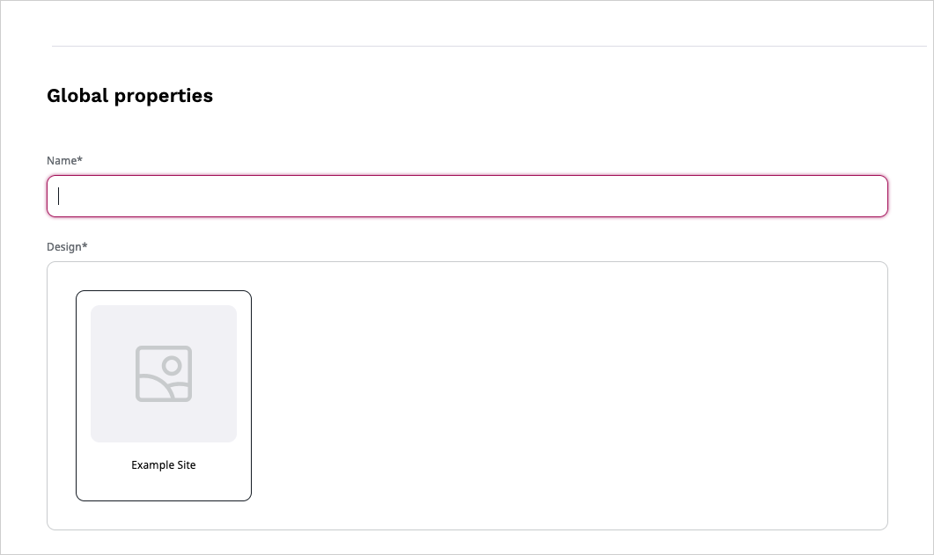Select the Example Site design card
This screenshot has width=934, height=555.
(x=164, y=396)
